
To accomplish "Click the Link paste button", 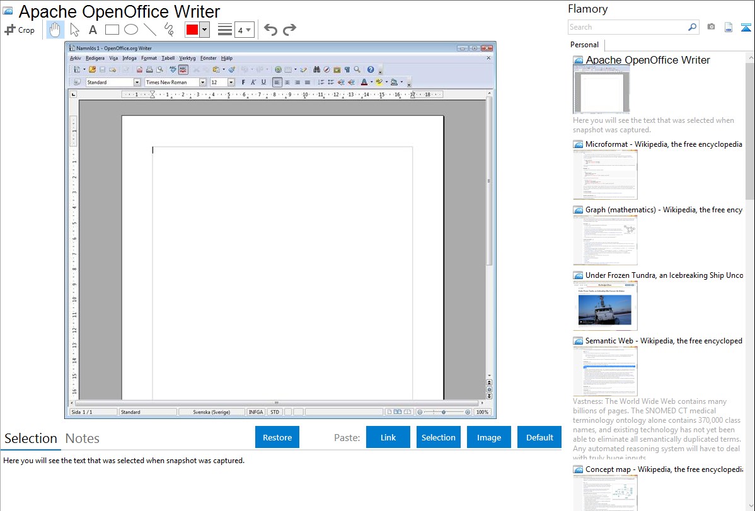I will pos(388,437).
